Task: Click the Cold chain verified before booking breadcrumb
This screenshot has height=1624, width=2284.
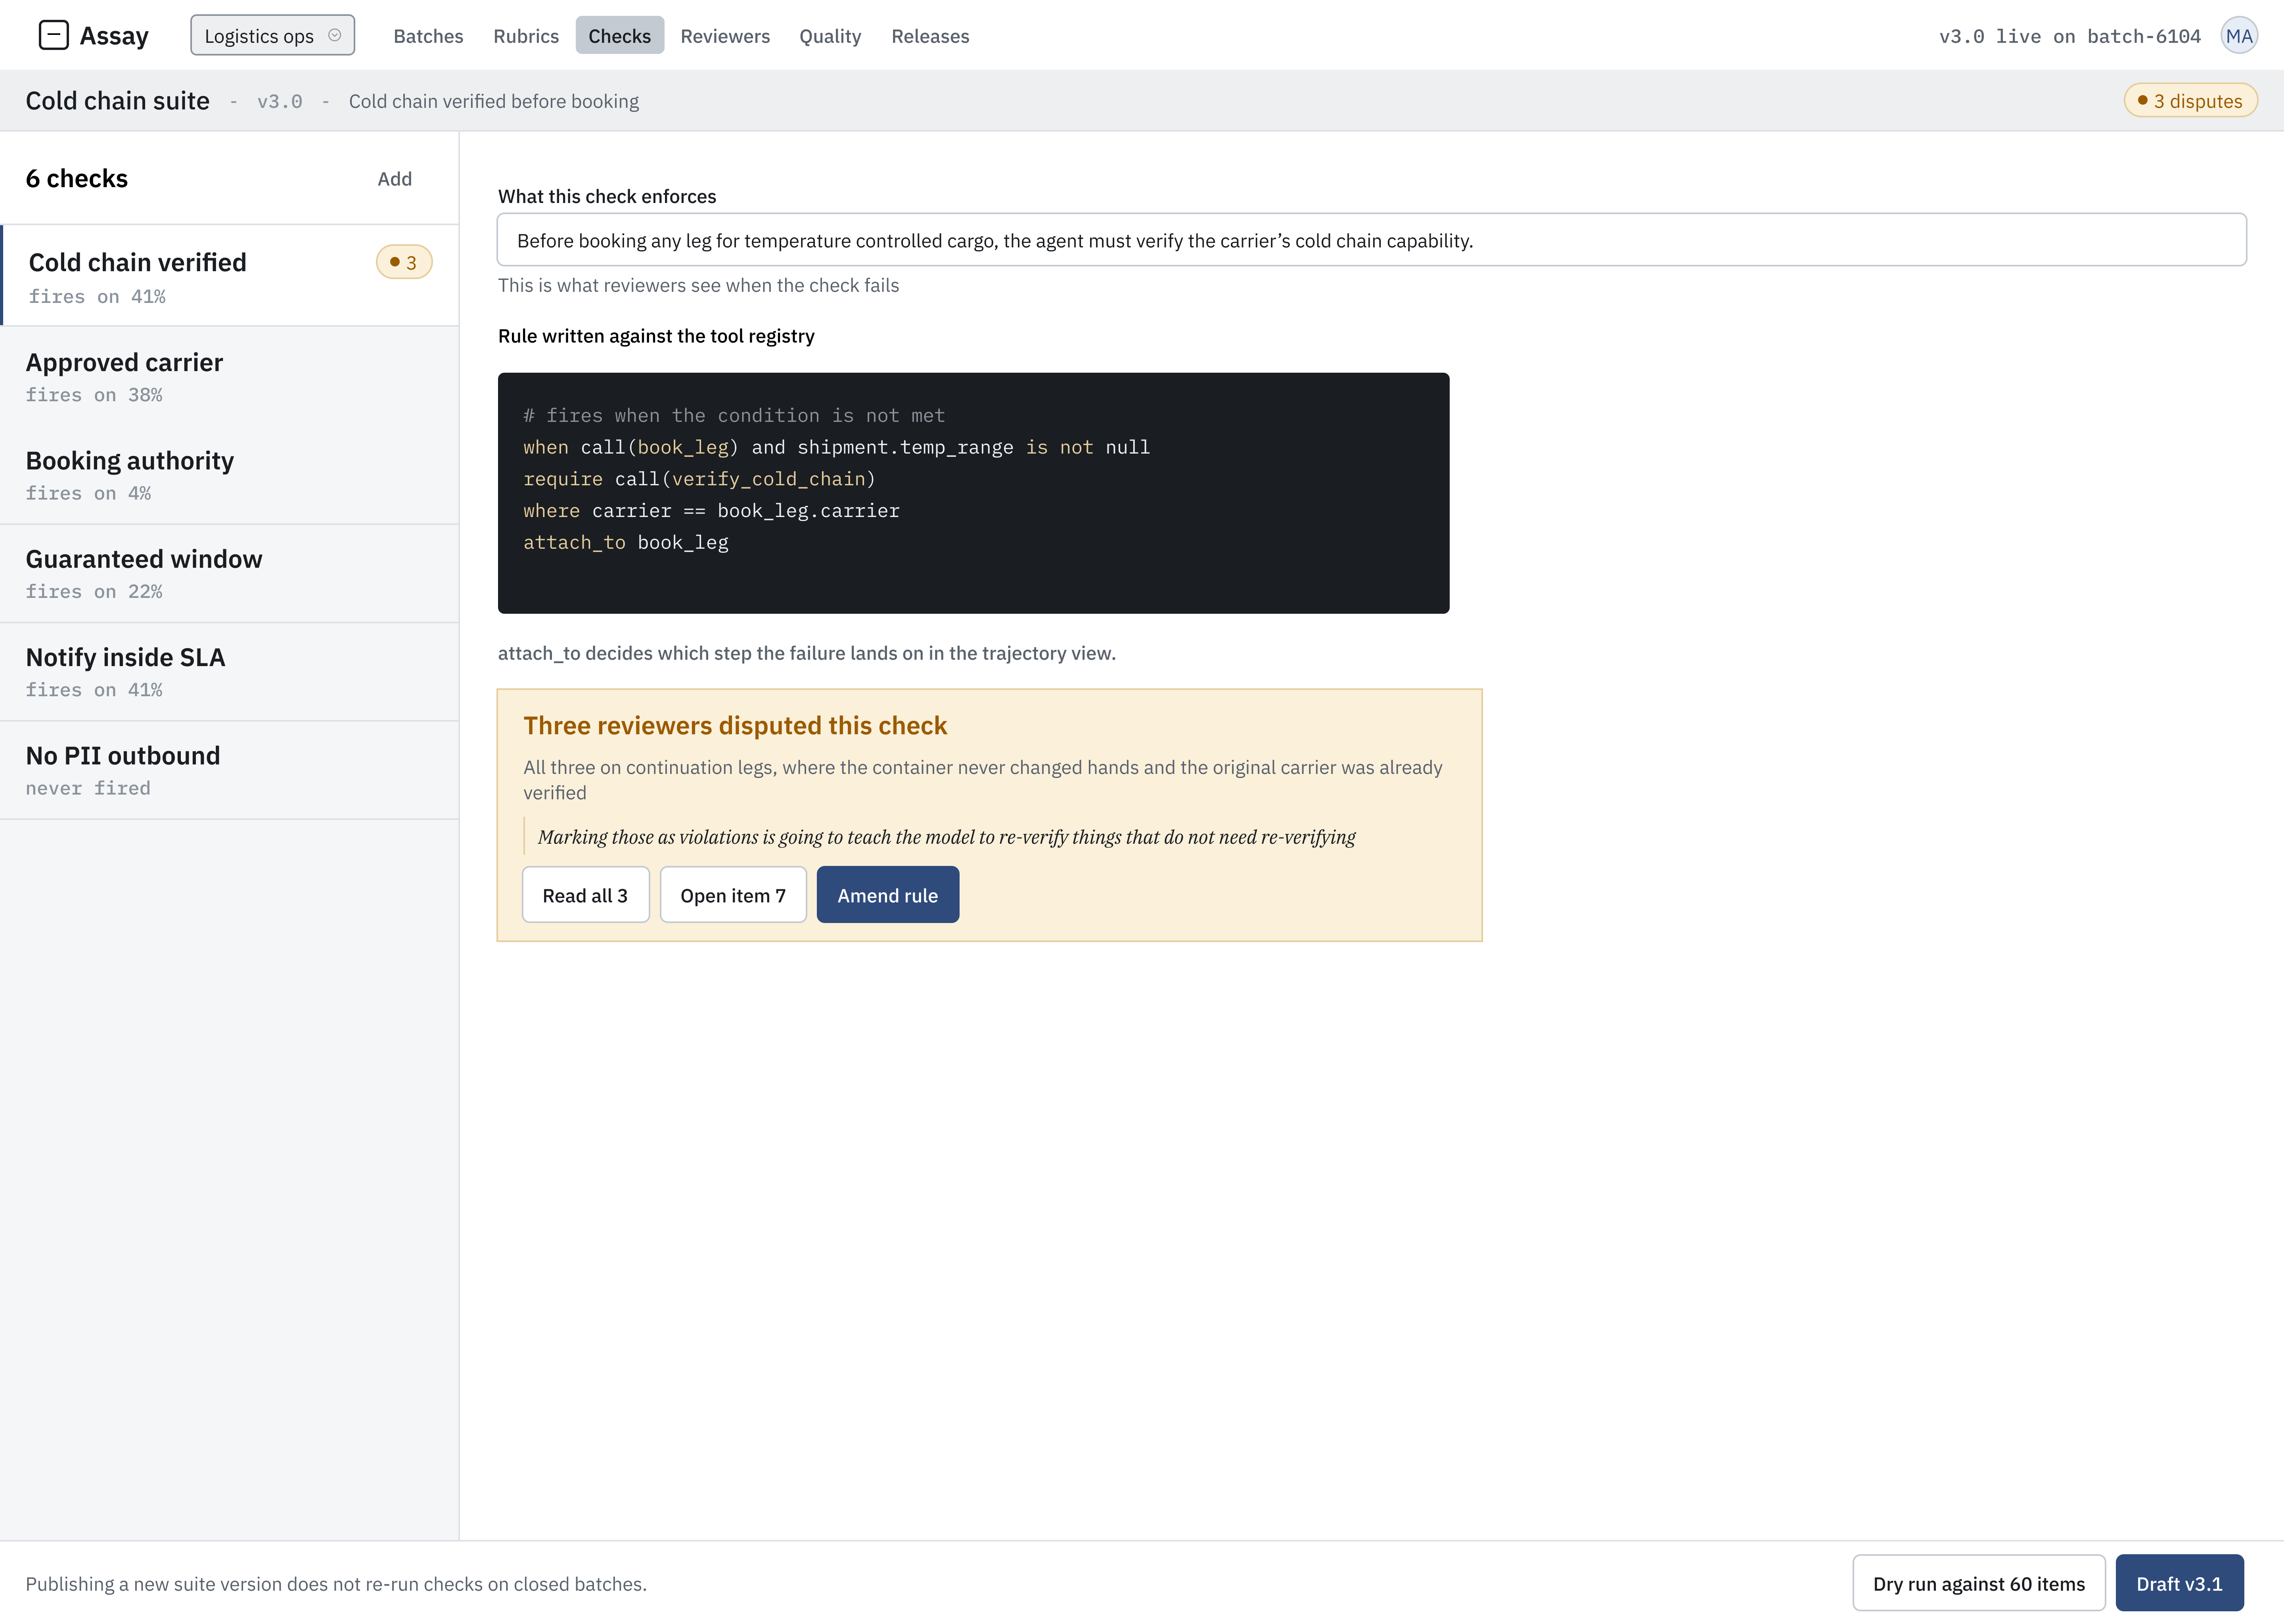Action: click(494, 101)
